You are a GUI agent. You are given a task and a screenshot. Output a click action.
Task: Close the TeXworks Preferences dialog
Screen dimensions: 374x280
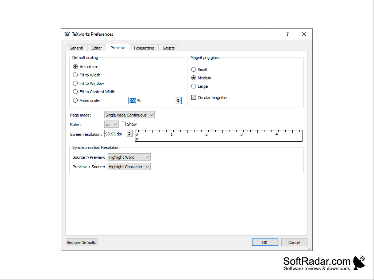[x=304, y=34]
